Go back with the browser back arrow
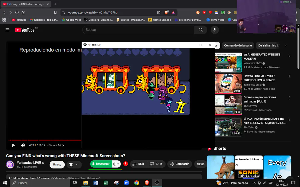 pyautogui.click(x=5, y=12)
